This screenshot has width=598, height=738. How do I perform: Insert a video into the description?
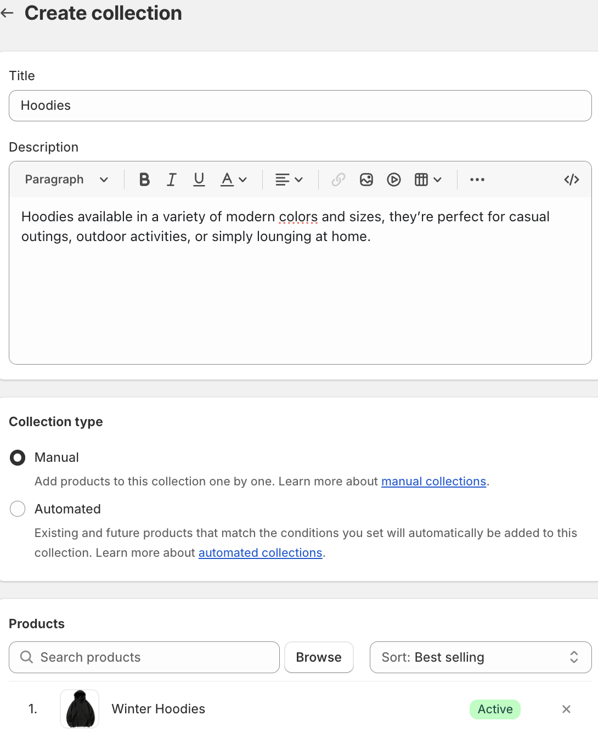click(394, 180)
